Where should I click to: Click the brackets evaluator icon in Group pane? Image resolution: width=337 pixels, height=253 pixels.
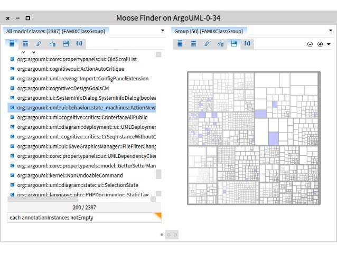tap(247, 44)
